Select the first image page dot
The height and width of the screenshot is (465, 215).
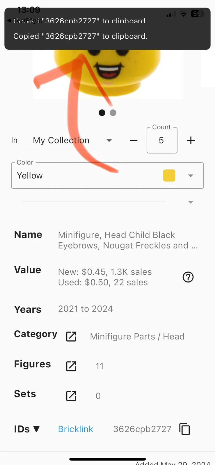point(102,113)
